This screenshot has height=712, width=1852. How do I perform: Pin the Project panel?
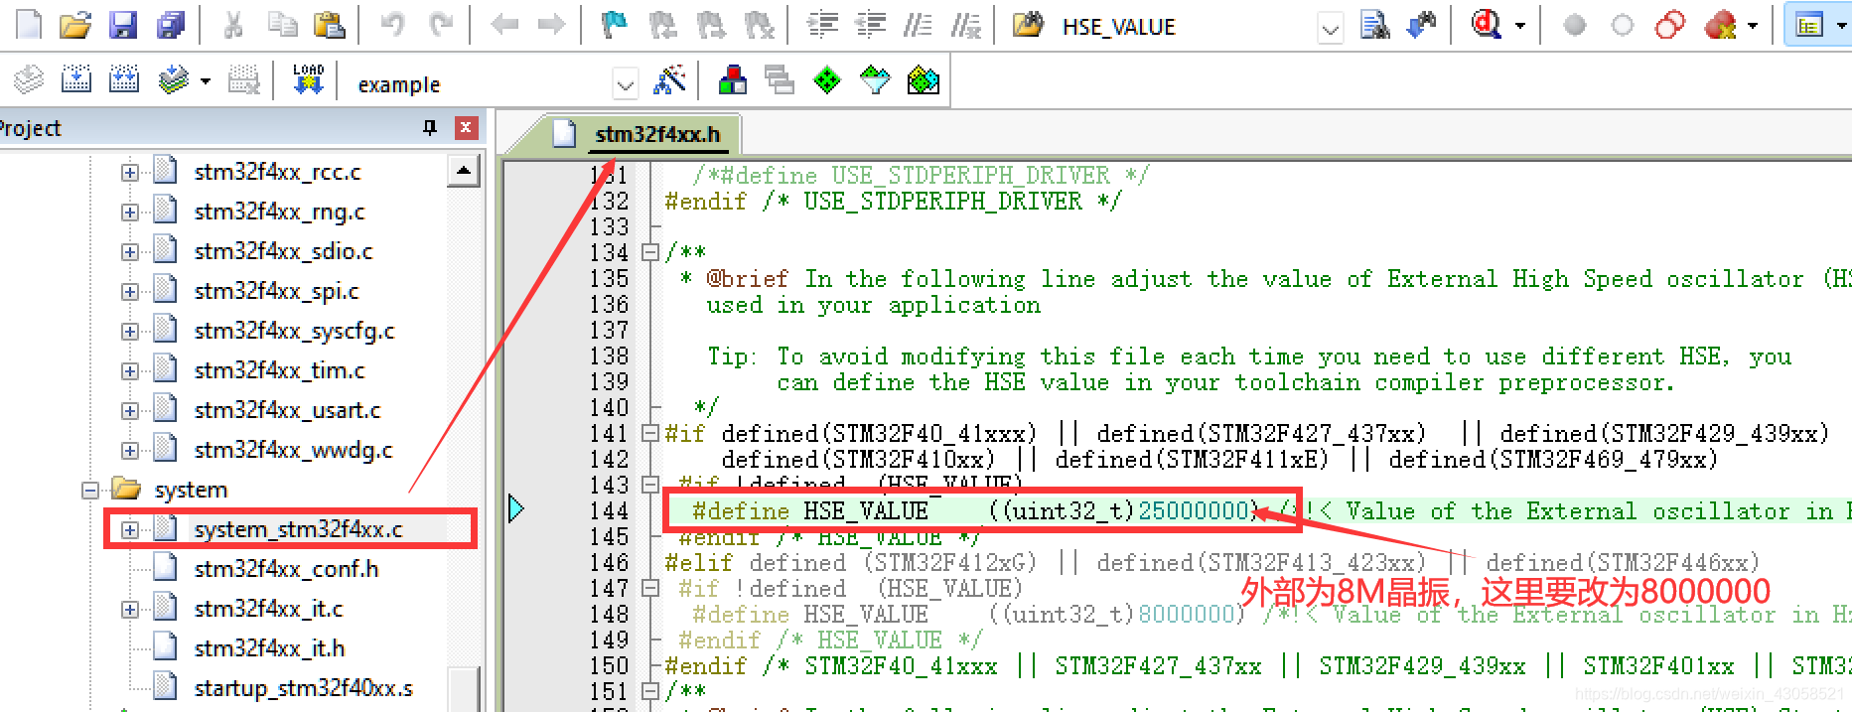click(430, 127)
